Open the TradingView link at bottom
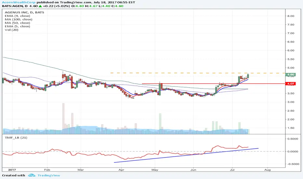The image size is (303, 179). [49, 175]
